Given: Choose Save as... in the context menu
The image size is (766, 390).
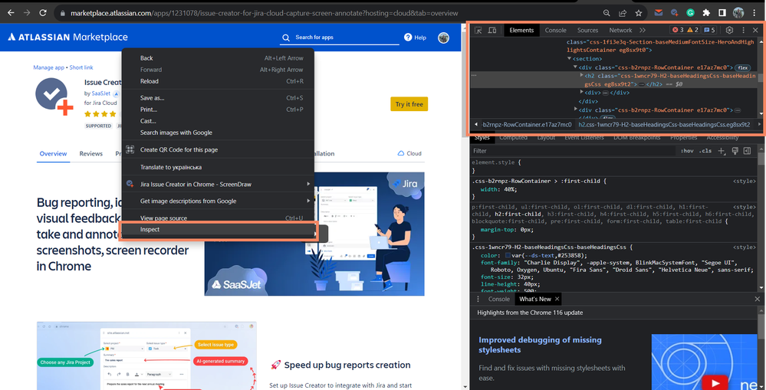Looking at the screenshot, I should click(x=218, y=97).
